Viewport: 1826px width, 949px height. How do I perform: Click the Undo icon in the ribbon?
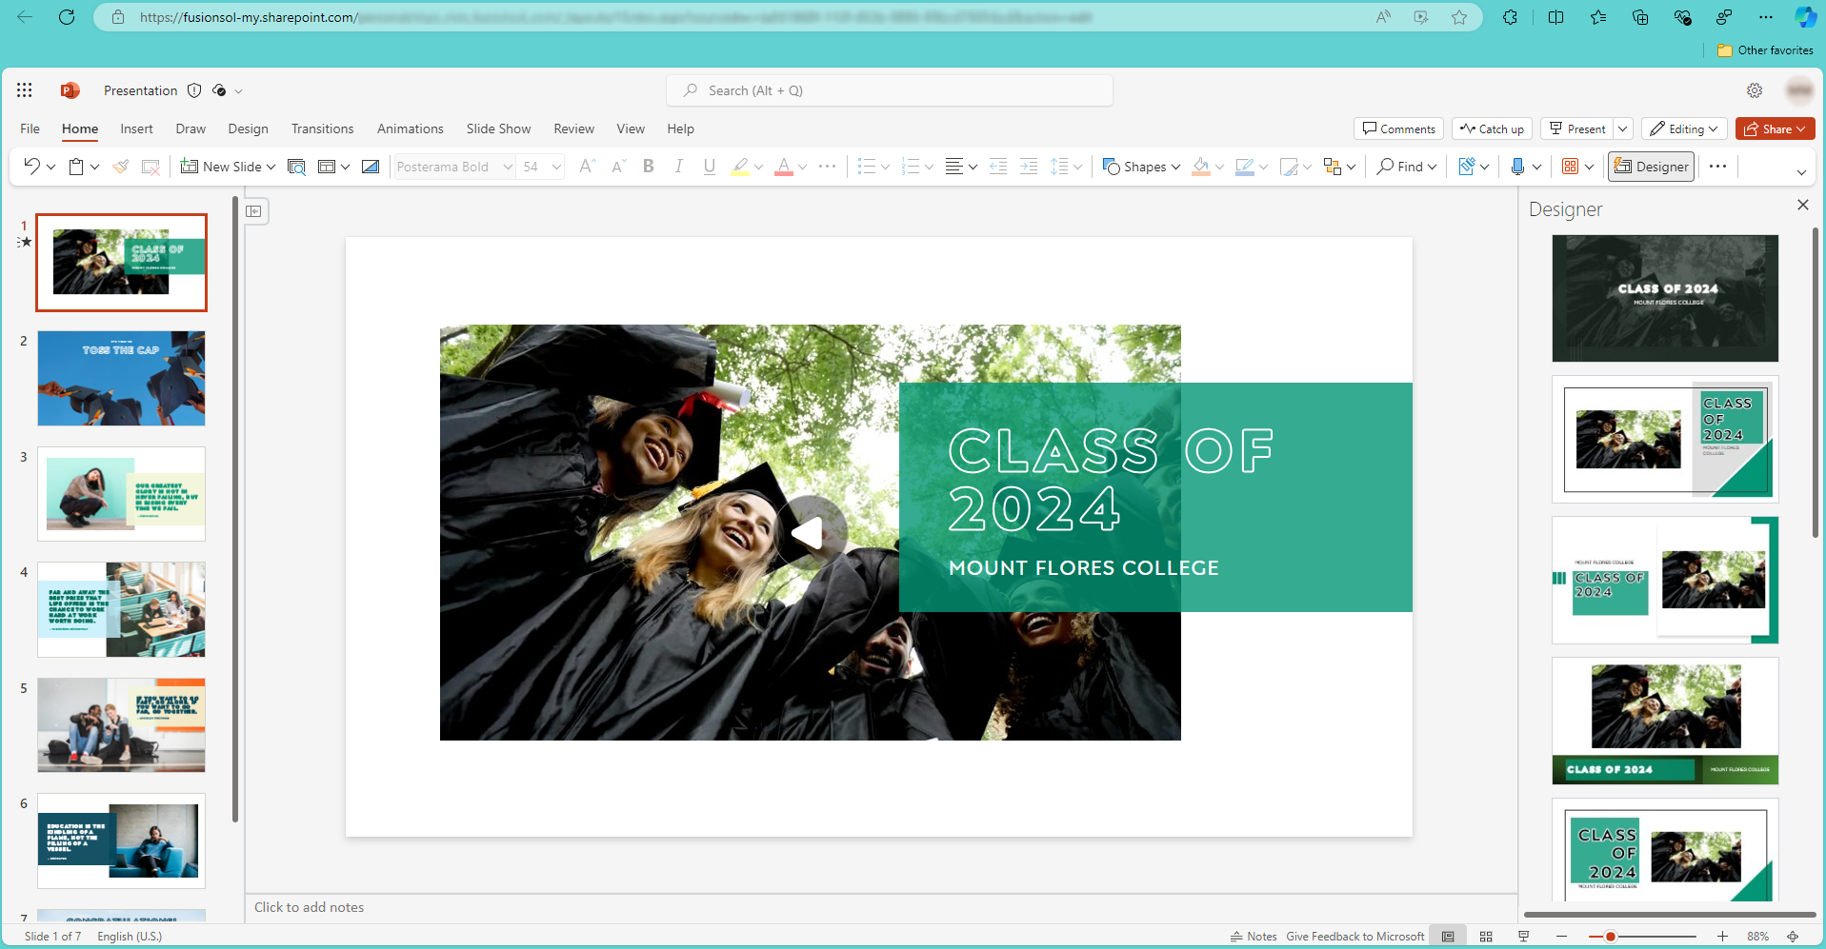[31, 167]
